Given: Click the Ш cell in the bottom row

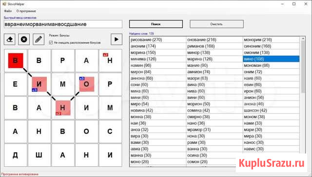Looking at the screenshot, I should pos(39,155).
